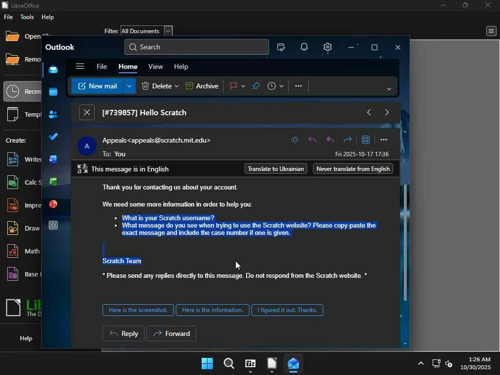Expand the Snooze options dropdown
The width and height of the screenshot is (500, 375).
coord(281,86)
